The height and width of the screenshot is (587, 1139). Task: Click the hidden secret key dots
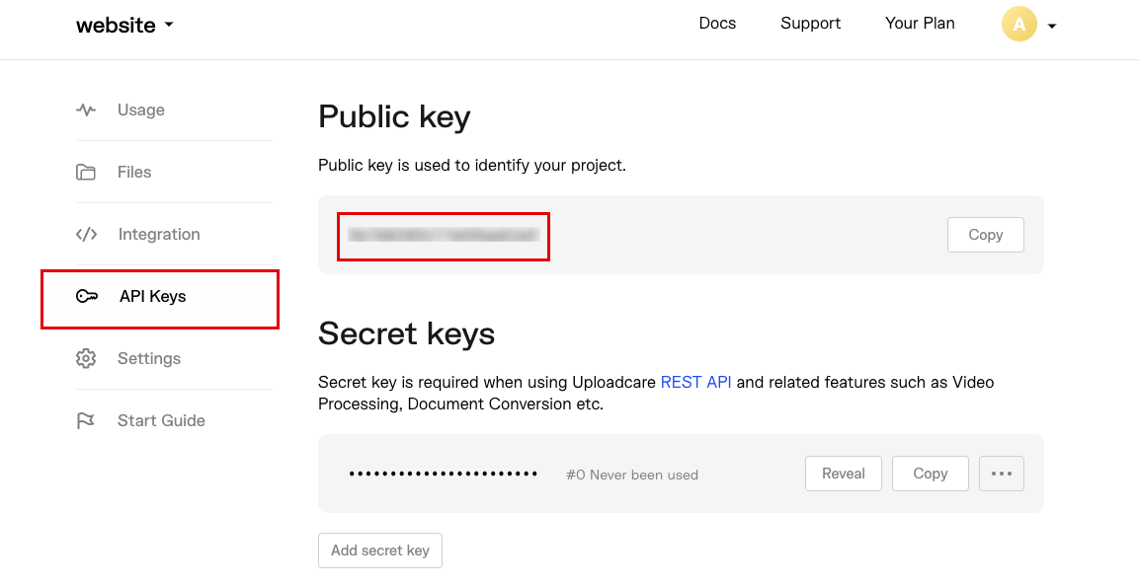tap(443, 475)
